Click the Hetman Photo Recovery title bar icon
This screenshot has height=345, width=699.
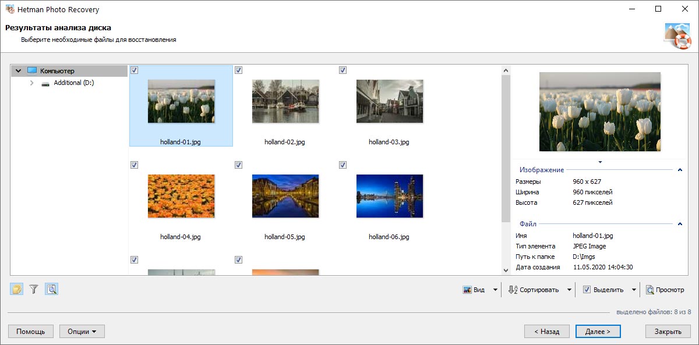10,9
